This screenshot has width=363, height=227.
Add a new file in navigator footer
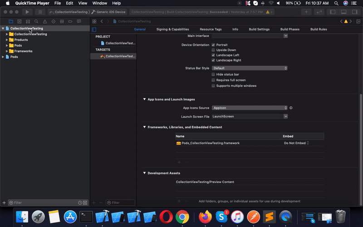coord(4,202)
